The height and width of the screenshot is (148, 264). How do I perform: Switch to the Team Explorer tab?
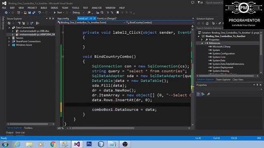pyautogui.click(x=223, y=79)
